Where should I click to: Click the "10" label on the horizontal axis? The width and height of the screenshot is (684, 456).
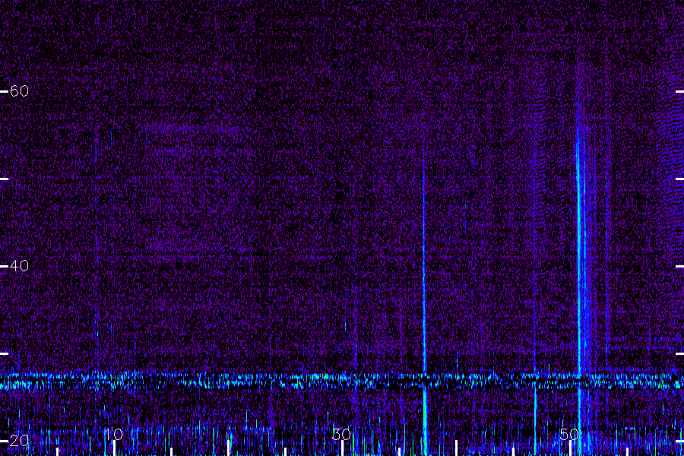point(113,434)
